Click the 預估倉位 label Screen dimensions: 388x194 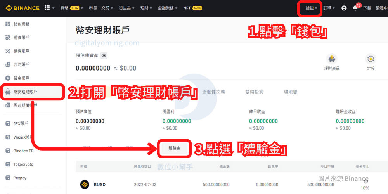tap(84, 112)
